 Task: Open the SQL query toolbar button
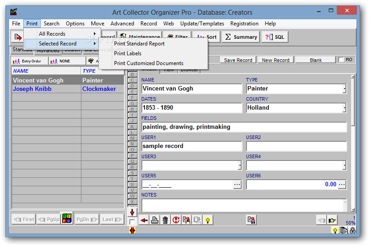point(275,37)
